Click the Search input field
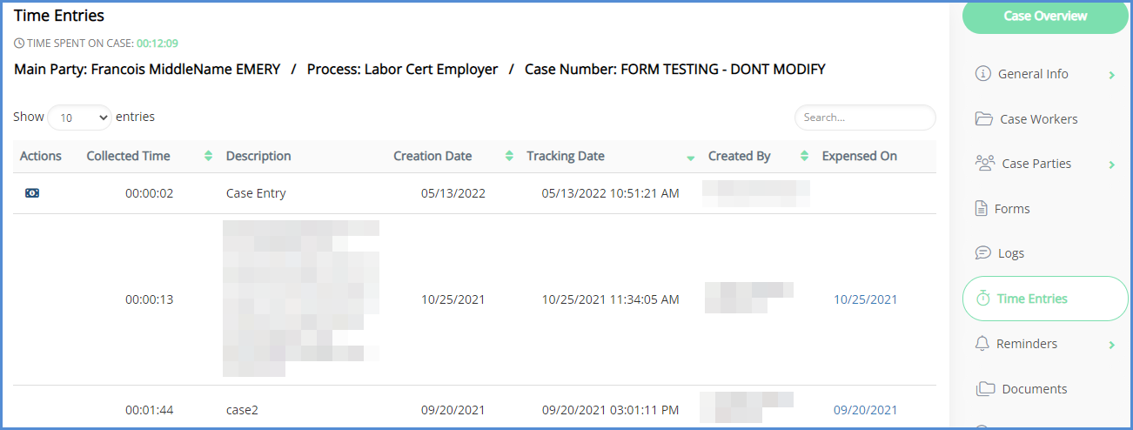 [x=864, y=118]
